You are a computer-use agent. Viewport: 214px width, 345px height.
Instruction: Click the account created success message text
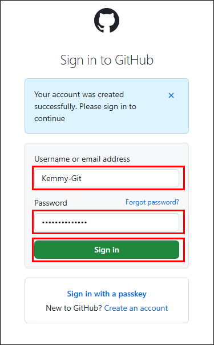(x=85, y=106)
